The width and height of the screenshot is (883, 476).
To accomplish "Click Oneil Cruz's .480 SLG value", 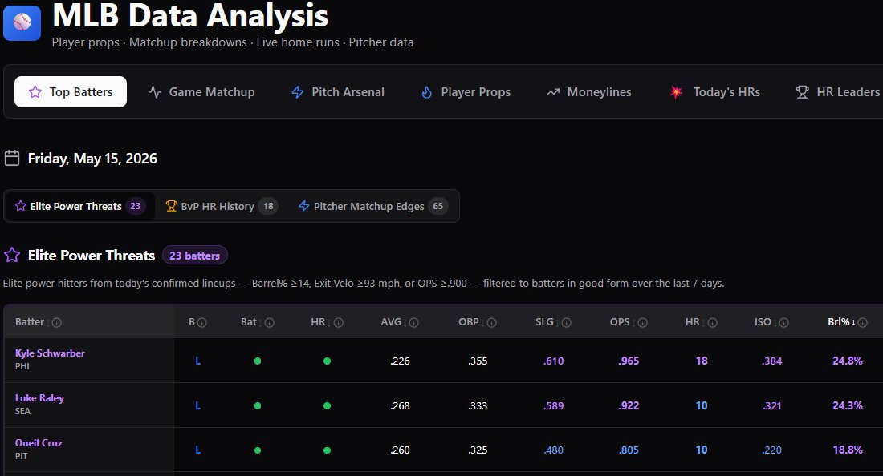I will [x=554, y=450].
